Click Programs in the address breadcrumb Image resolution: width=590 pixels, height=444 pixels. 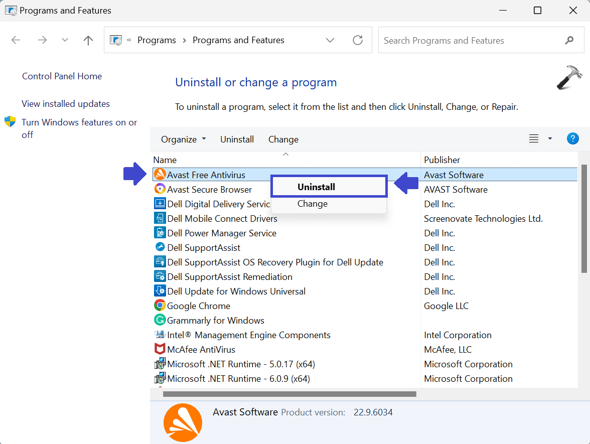(x=157, y=40)
